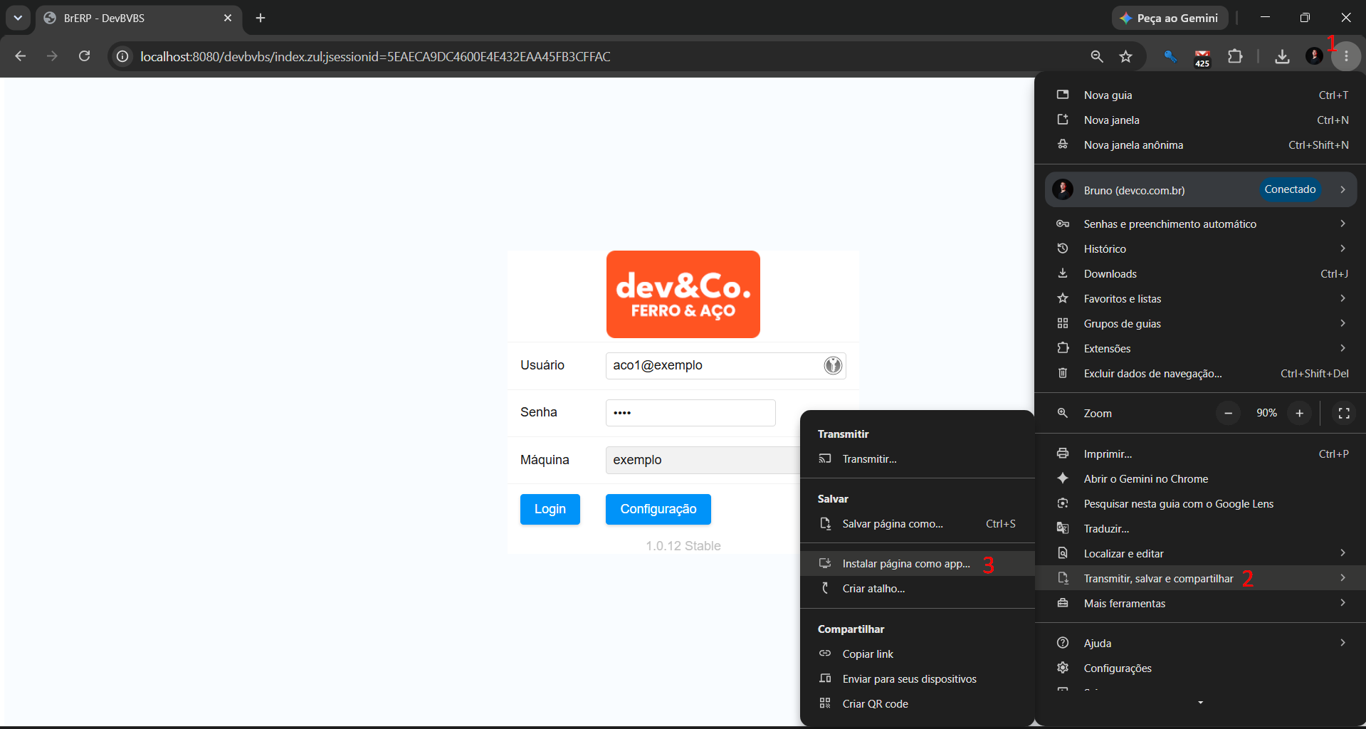Image resolution: width=1366 pixels, height=729 pixels.
Task: Click the Conectado status badge
Action: 1290,189
